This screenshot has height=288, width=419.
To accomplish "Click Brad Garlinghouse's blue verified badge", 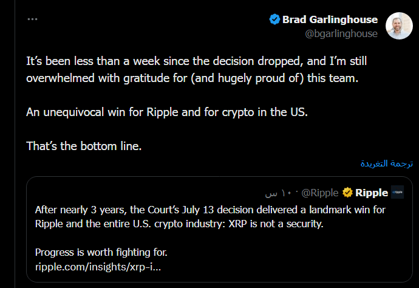I will click(274, 19).
